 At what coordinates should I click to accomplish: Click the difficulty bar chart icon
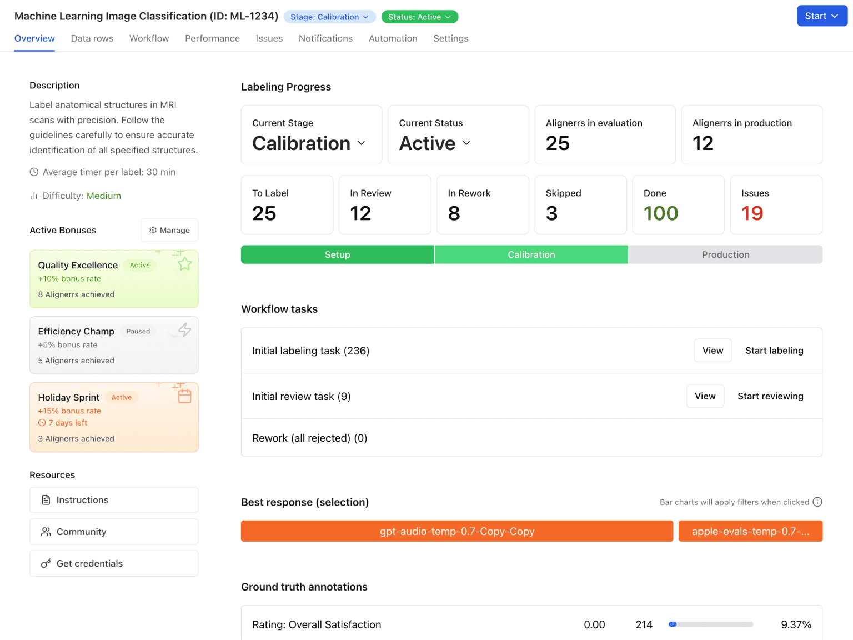34,196
